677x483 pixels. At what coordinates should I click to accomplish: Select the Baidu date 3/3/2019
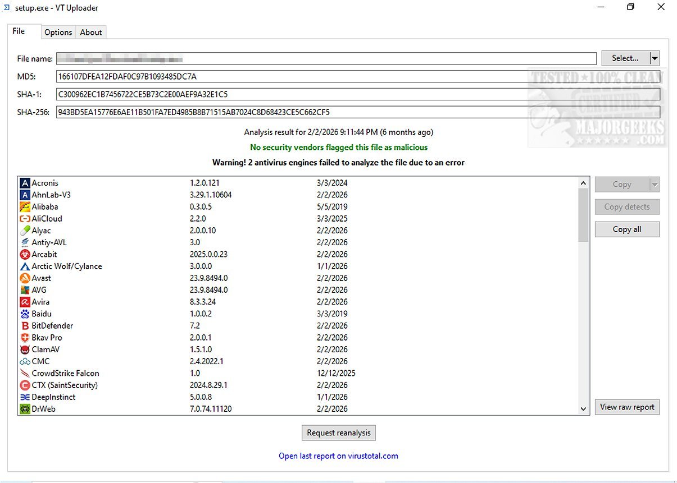pyautogui.click(x=332, y=314)
